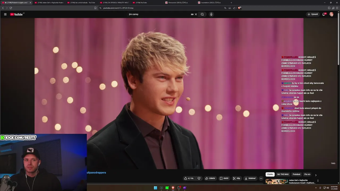Screen dimensions: 340x191
Task: Click the Brave Shields lion icon
Action: click(239, 8)
